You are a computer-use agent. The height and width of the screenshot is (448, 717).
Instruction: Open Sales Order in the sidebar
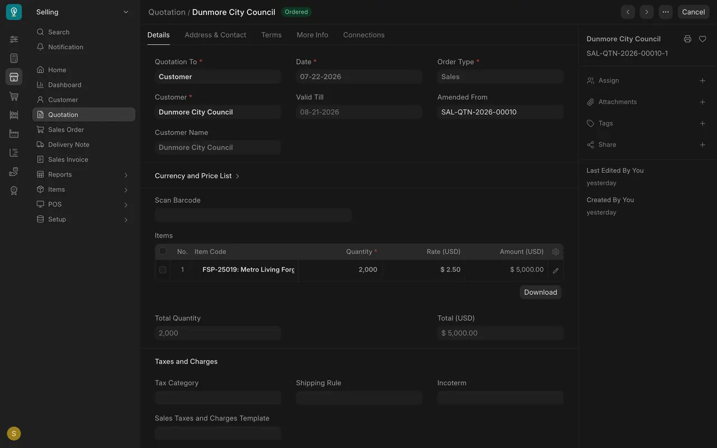click(x=83, y=130)
